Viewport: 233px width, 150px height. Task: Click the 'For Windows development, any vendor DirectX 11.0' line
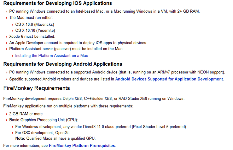(x=101, y=127)
